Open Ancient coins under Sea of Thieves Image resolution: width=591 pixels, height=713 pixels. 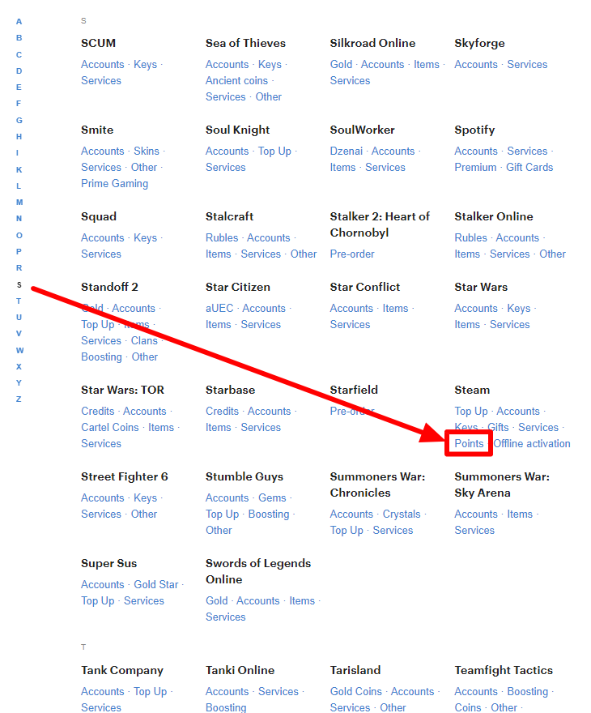click(x=236, y=80)
